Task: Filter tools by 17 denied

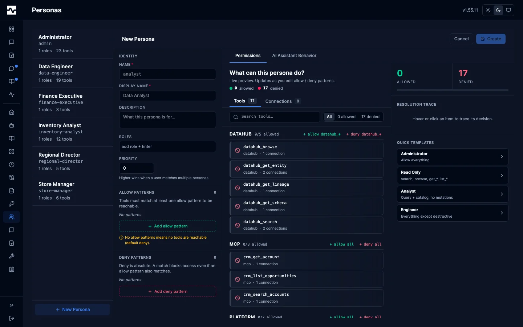Action: point(370,117)
